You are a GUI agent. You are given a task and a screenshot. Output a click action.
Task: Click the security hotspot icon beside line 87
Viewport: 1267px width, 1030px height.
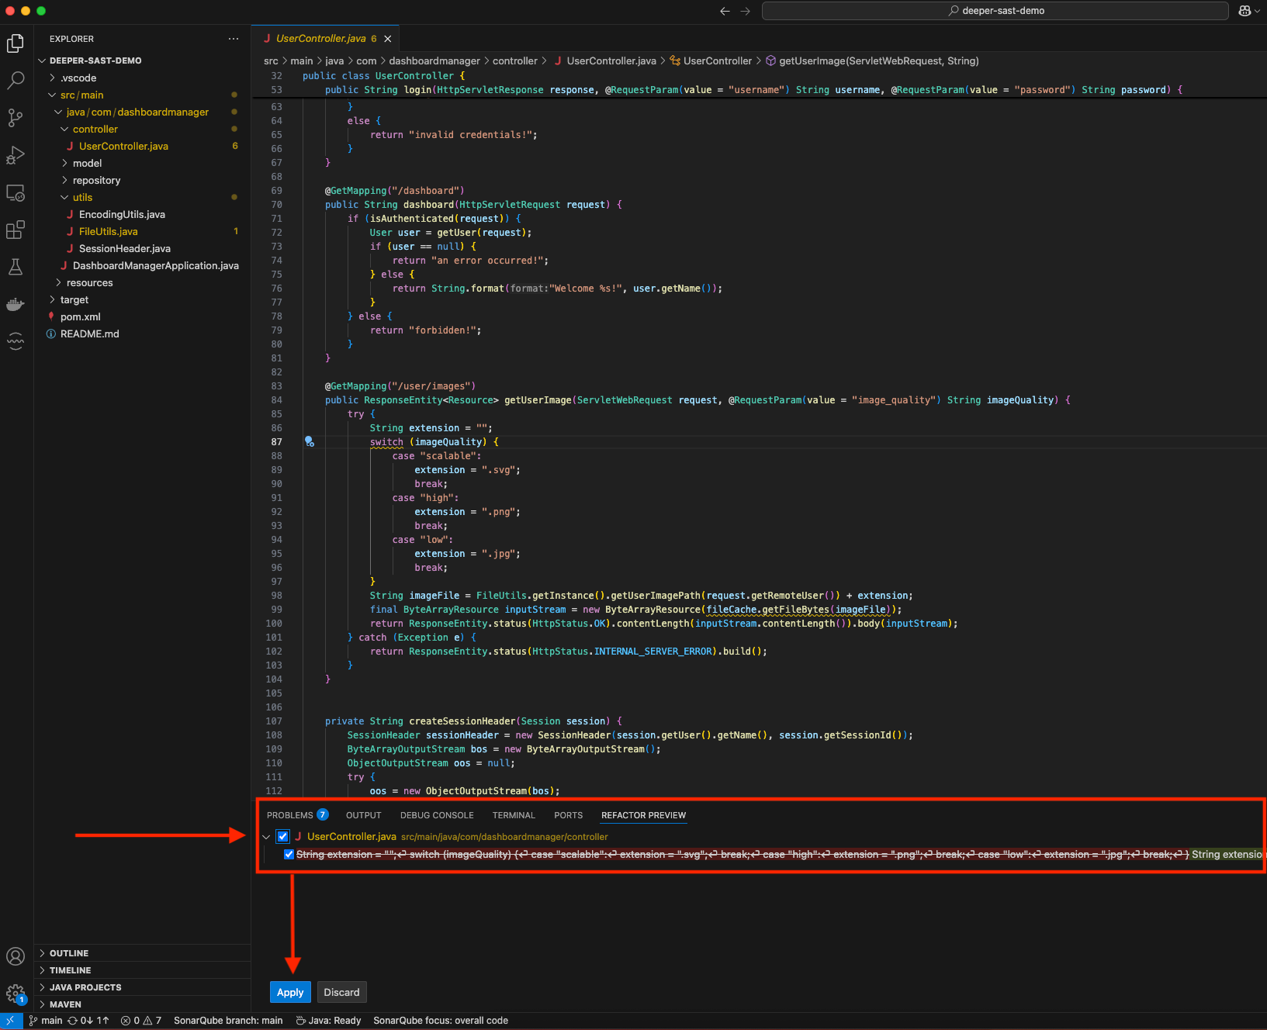[309, 441]
